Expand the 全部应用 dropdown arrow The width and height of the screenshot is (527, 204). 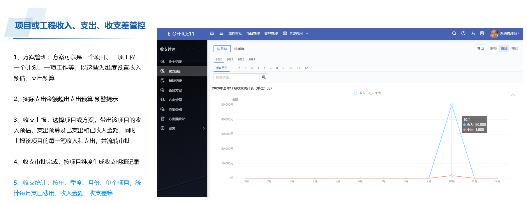pyautogui.click(x=307, y=34)
